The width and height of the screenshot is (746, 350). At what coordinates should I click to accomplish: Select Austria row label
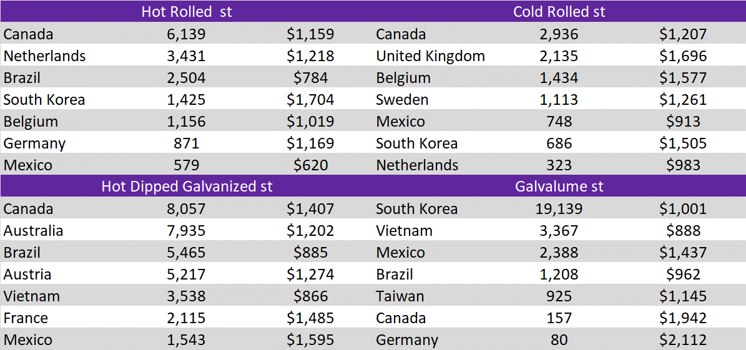[27, 275]
